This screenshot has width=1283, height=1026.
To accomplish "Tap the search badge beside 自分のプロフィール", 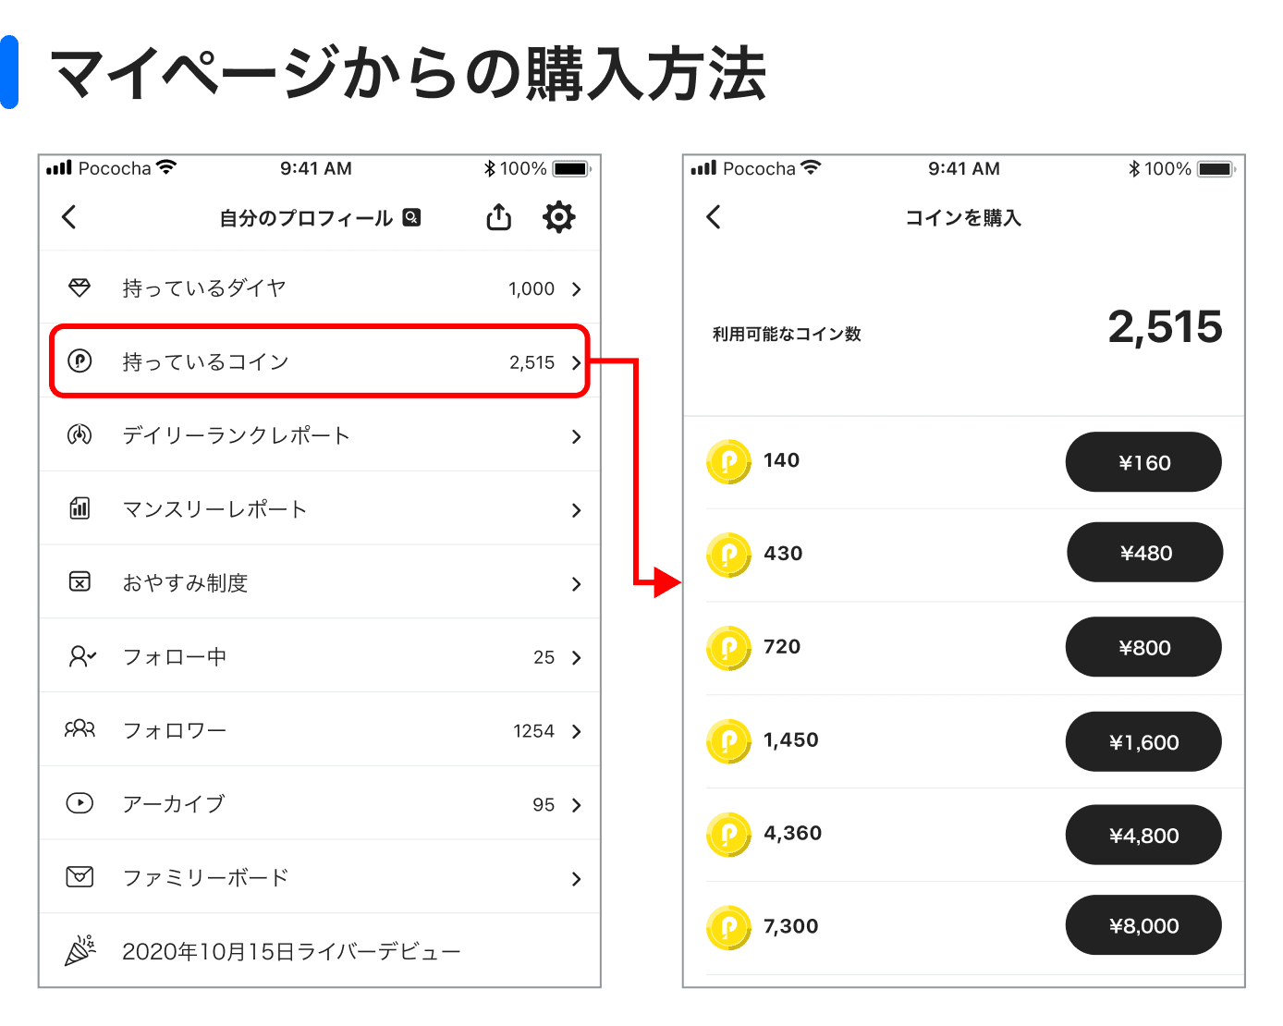I will click(412, 217).
